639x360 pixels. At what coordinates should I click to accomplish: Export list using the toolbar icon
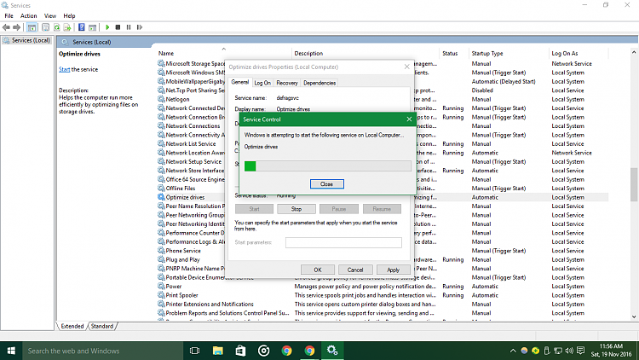tap(67, 27)
